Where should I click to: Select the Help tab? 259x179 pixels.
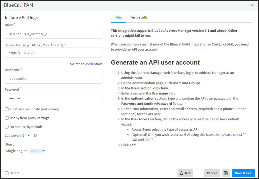point(118,17)
